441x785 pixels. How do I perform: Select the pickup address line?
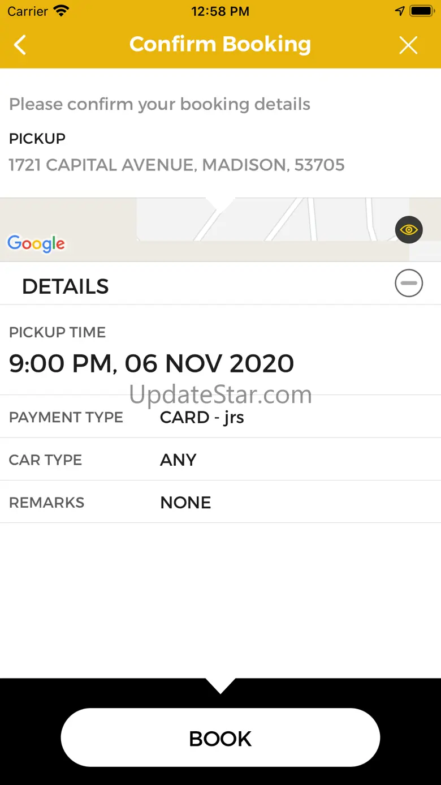[177, 165]
